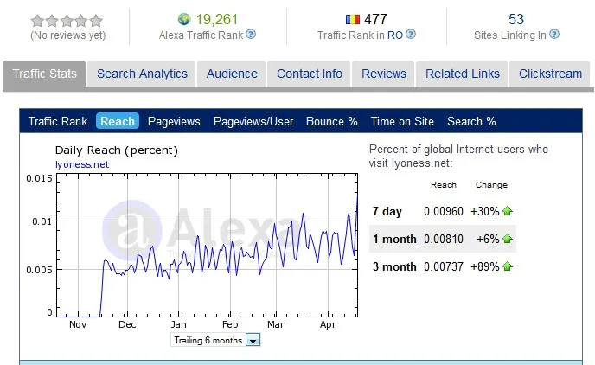
Task: Click the +30% change value
Action: (484, 211)
